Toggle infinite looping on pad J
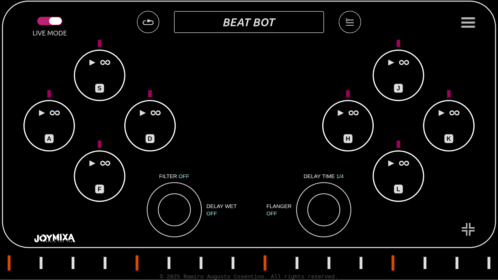This screenshot has width=498, height=280. click(x=404, y=62)
